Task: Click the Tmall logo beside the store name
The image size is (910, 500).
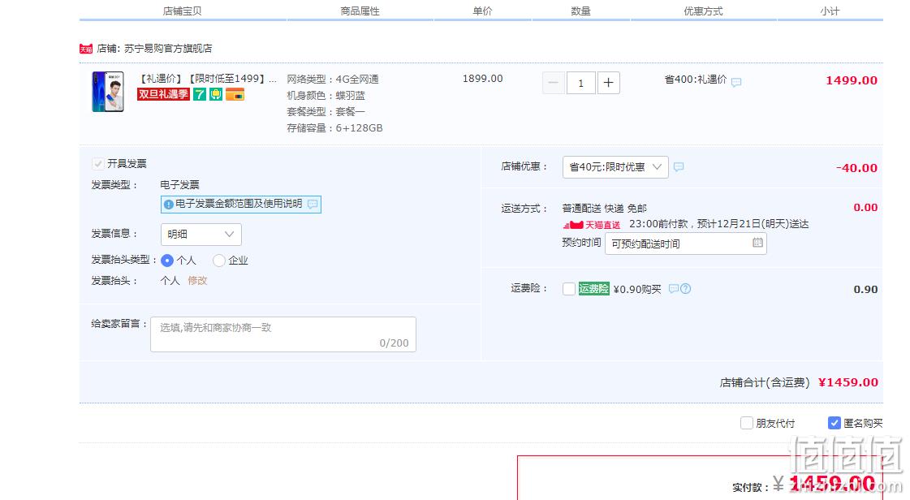Action: (86, 49)
